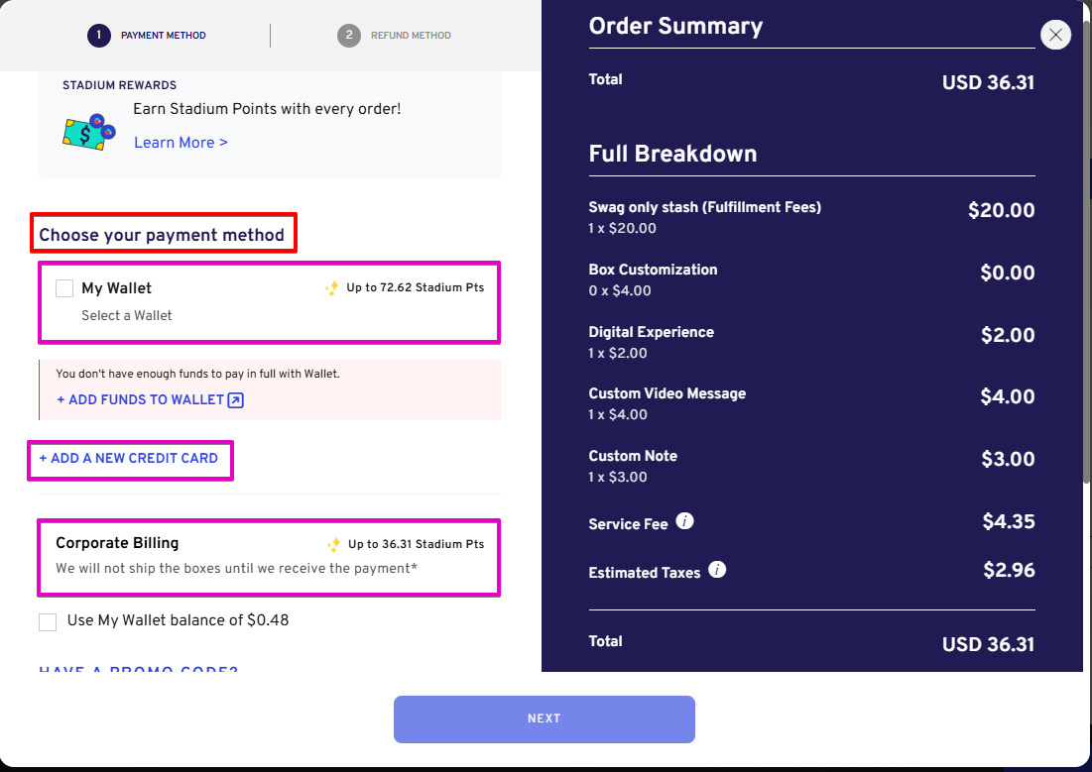Click the step 2 circle for Refund Method

click(349, 36)
